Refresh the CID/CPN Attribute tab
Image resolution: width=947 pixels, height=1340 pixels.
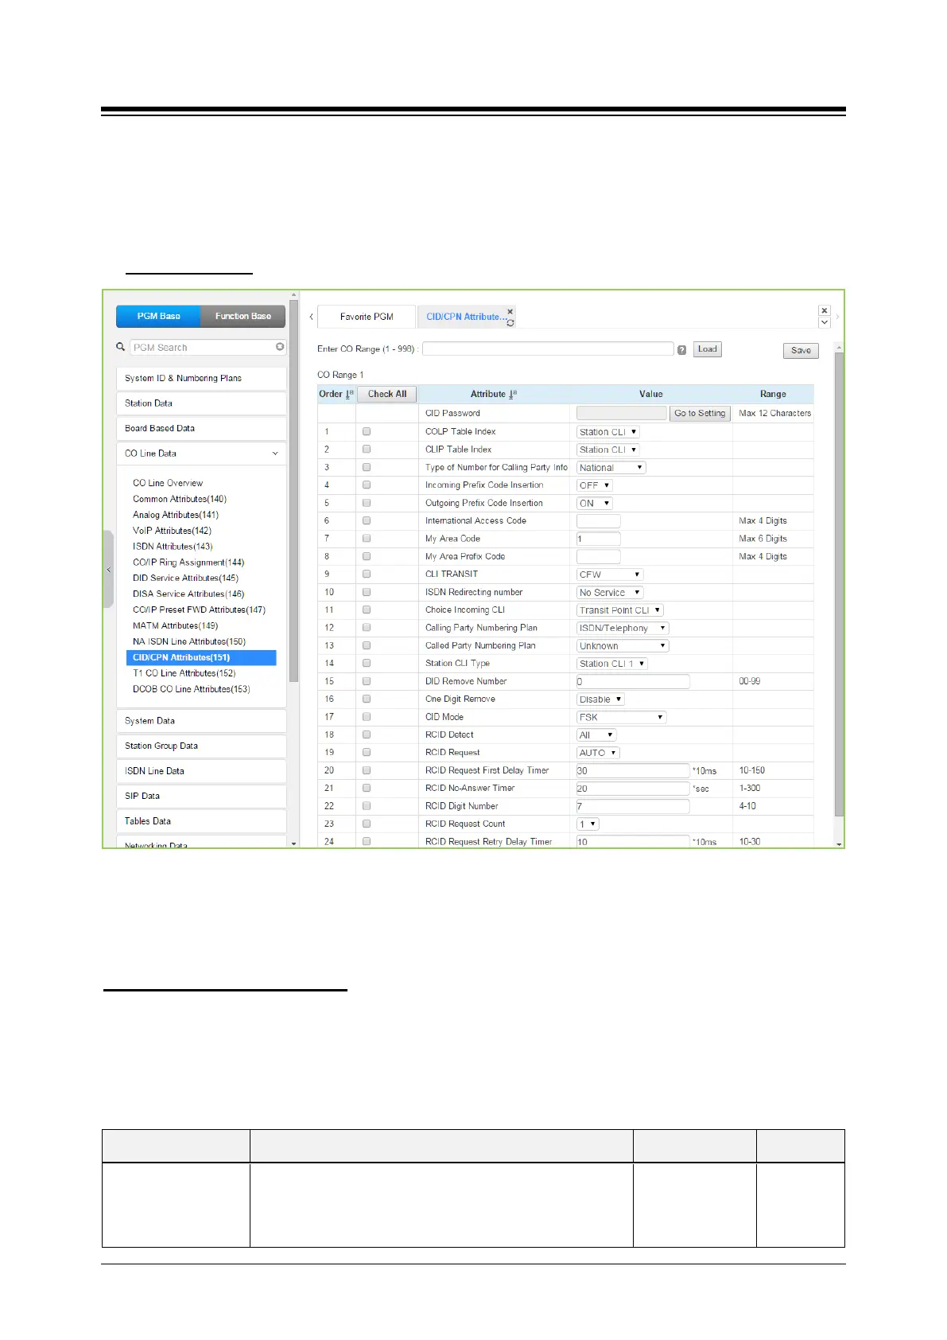[x=510, y=323]
